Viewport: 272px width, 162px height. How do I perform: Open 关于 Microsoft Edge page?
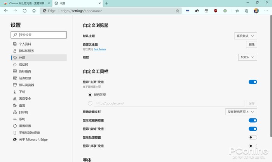[x=39, y=139]
